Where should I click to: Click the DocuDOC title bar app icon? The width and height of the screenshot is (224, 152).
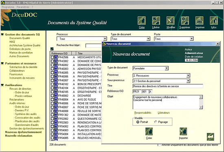[x=3, y=2]
